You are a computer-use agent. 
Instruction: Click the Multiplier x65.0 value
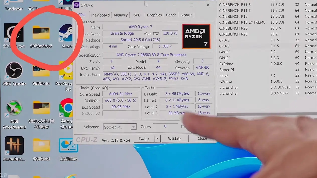pos(121,100)
